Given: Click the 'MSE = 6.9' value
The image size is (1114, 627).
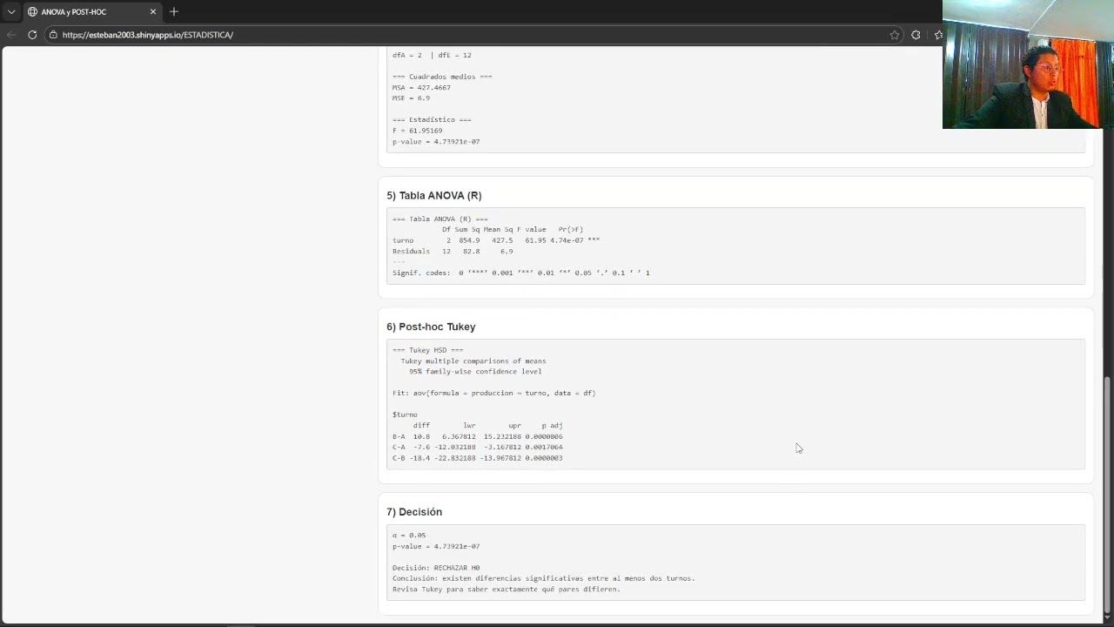Looking at the screenshot, I should pyautogui.click(x=411, y=98).
